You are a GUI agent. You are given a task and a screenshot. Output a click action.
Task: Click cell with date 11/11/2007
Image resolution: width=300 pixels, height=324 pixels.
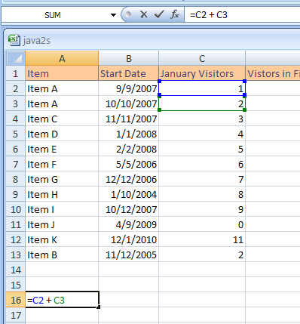tap(129, 119)
